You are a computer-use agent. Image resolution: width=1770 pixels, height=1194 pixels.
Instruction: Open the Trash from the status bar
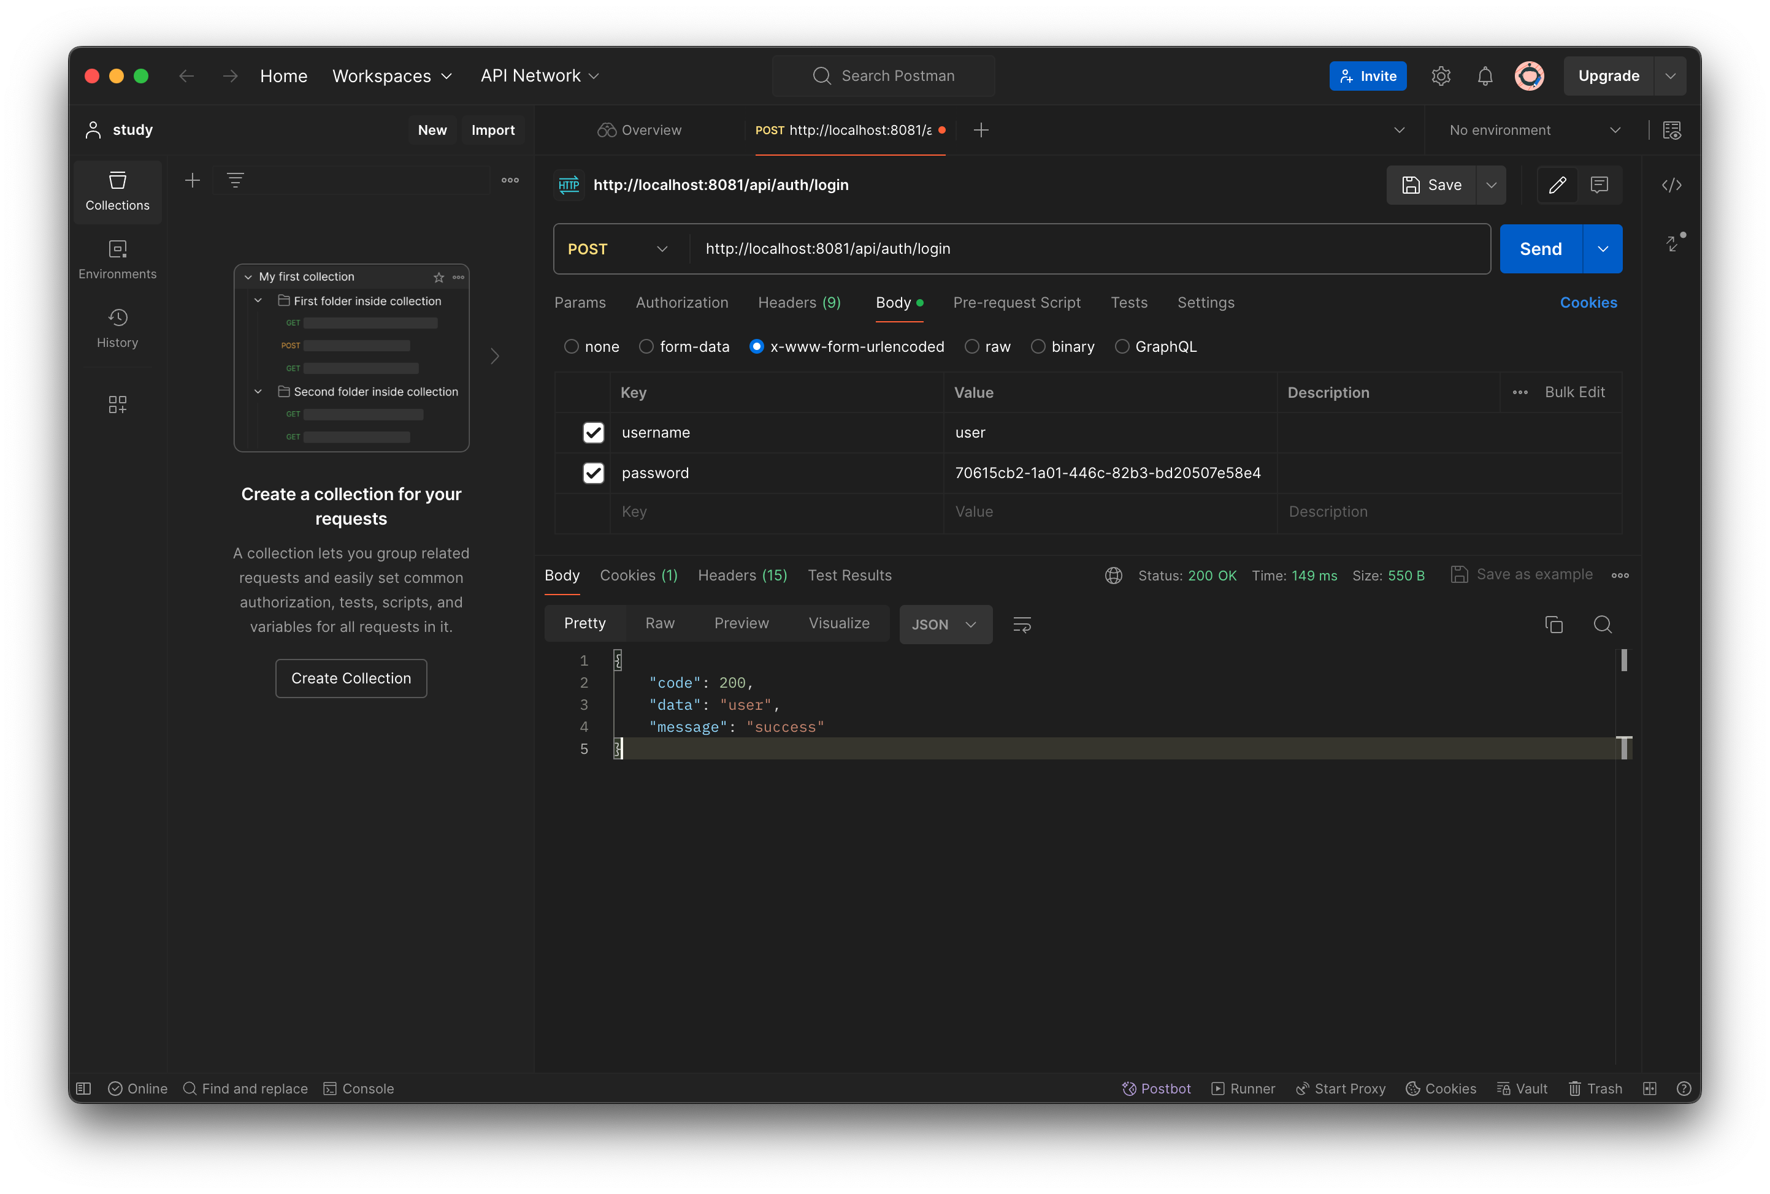pos(1596,1088)
